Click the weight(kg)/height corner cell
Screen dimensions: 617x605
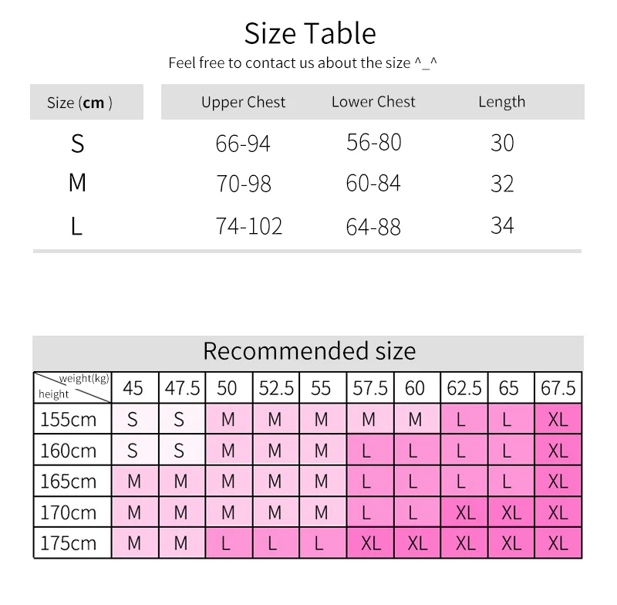72,387
